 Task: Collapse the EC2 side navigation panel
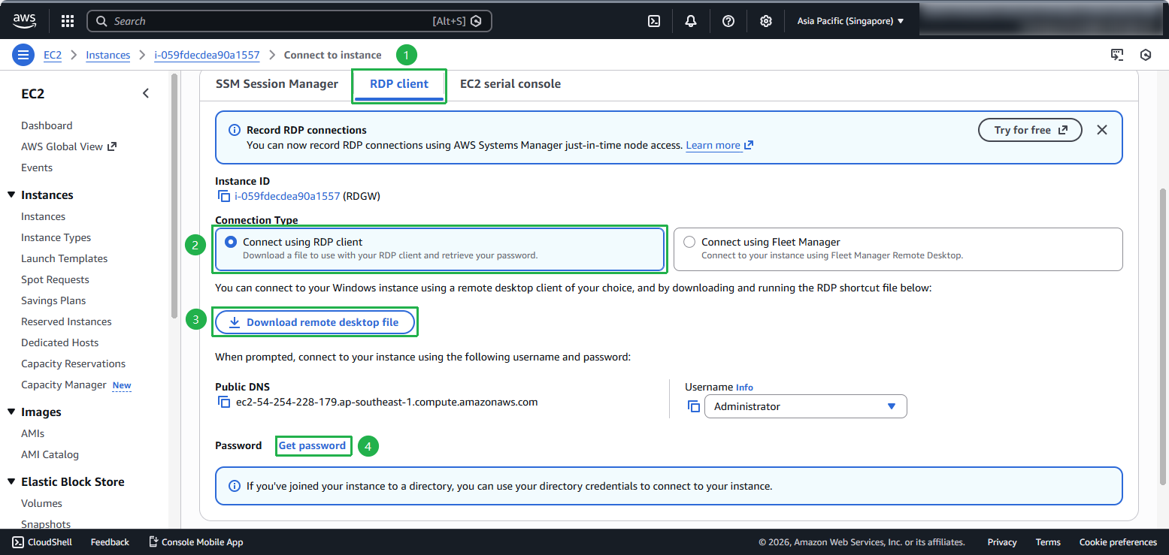click(x=146, y=93)
